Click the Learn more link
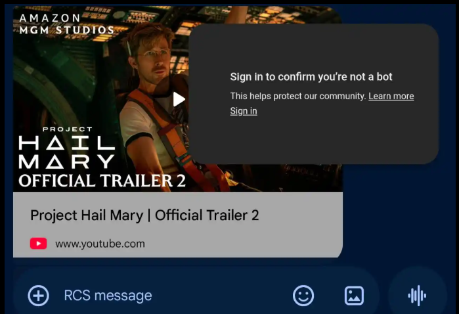459x314 pixels. [391, 96]
